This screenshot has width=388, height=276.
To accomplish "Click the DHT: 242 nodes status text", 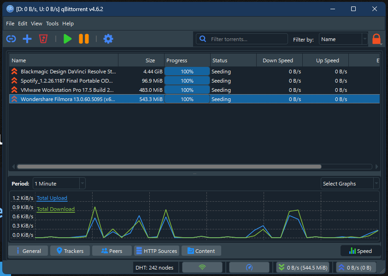I will (x=154, y=267).
